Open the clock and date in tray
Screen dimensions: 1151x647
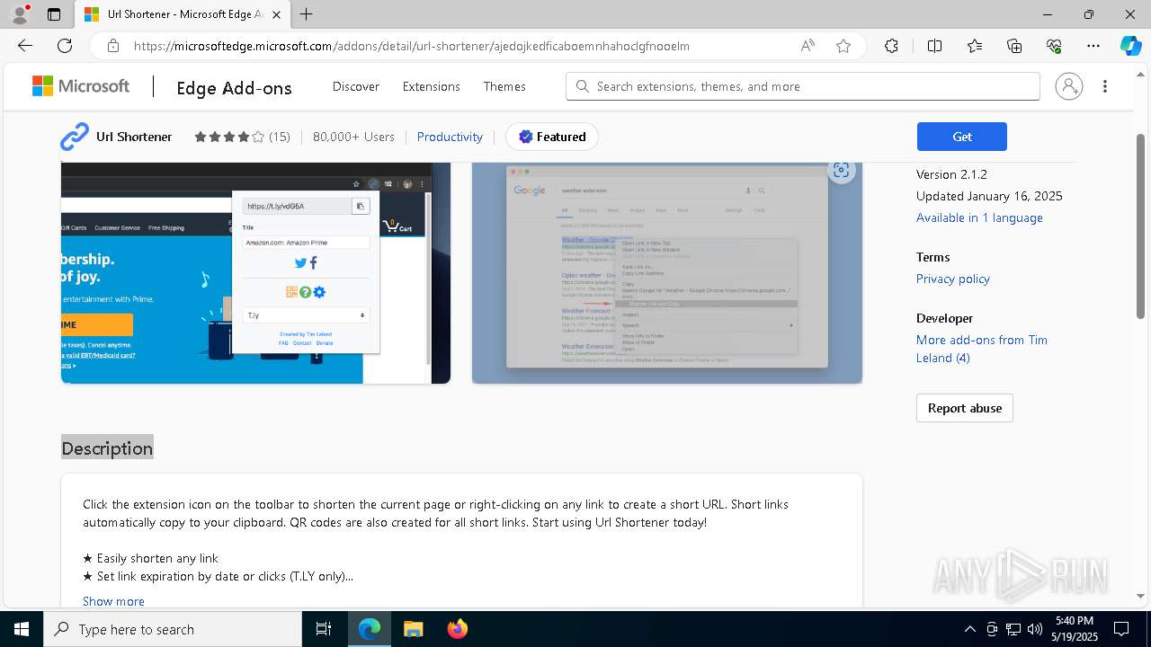tap(1074, 629)
